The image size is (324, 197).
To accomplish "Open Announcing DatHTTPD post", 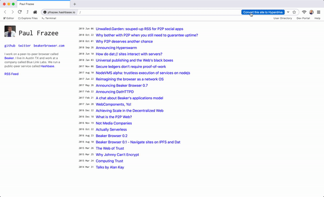I will pyautogui.click(x=114, y=92).
